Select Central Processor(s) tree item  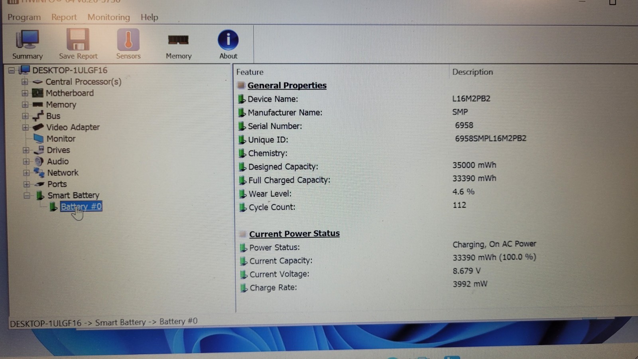tap(83, 82)
